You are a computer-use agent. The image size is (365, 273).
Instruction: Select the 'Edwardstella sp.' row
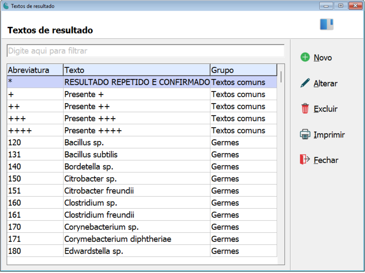[142, 251]
